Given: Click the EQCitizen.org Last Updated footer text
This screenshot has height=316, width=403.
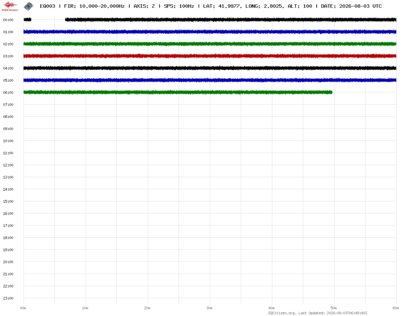Looking at the screenshot, I should tap(318, 313).
